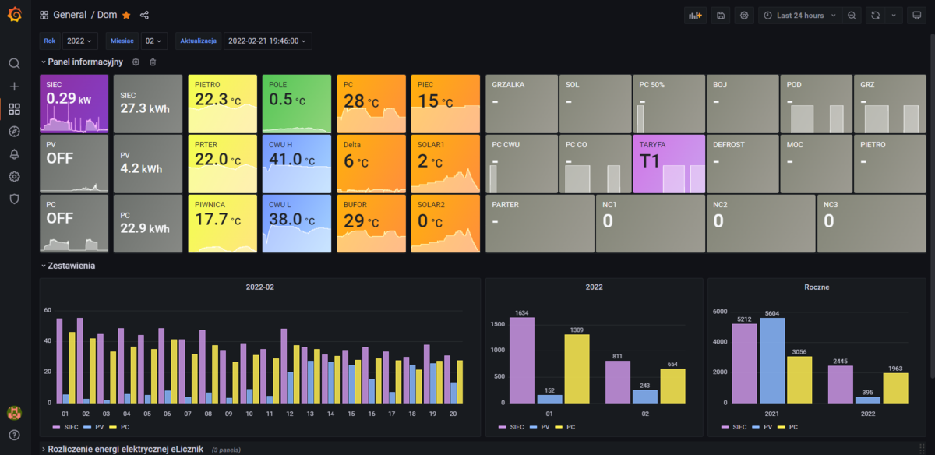Screen dimensions: 935x455
Task: Toggle SIEC series in 2022-02 chart legend
Action: [x=66, y=428]
